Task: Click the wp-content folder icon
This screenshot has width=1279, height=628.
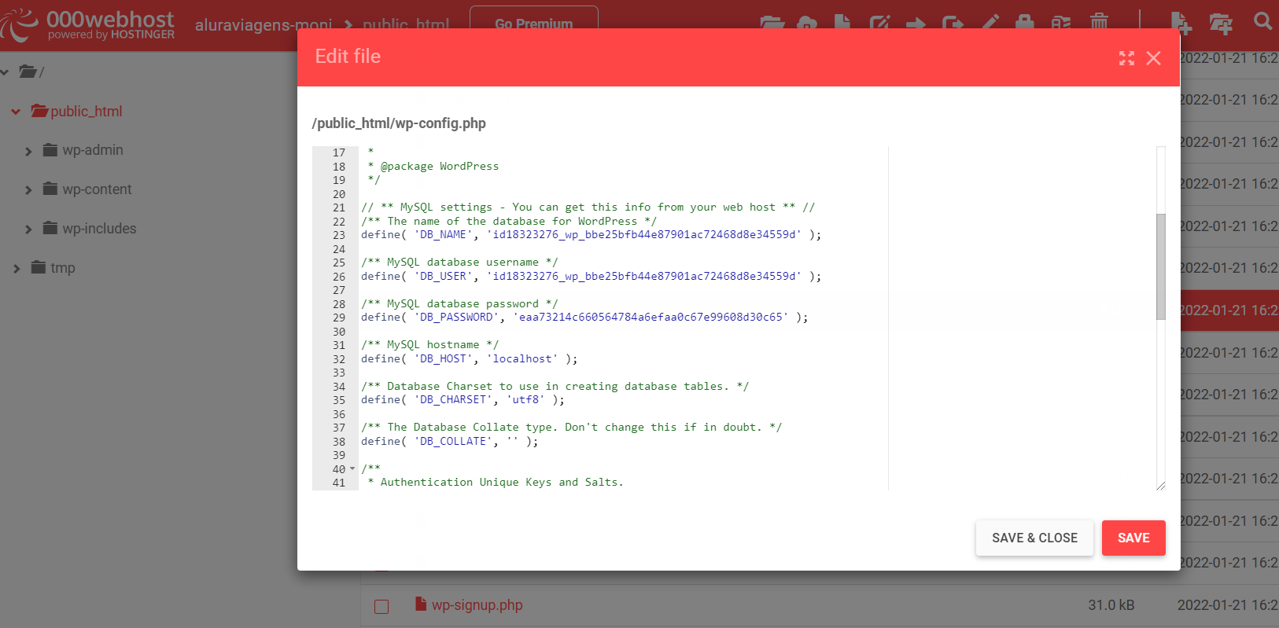Action: point(50,189)
